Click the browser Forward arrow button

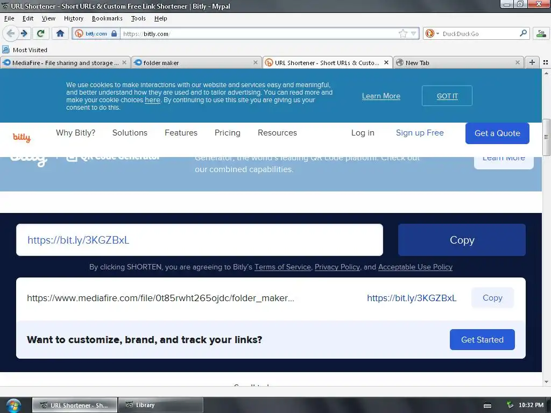[x=24, y=34]
